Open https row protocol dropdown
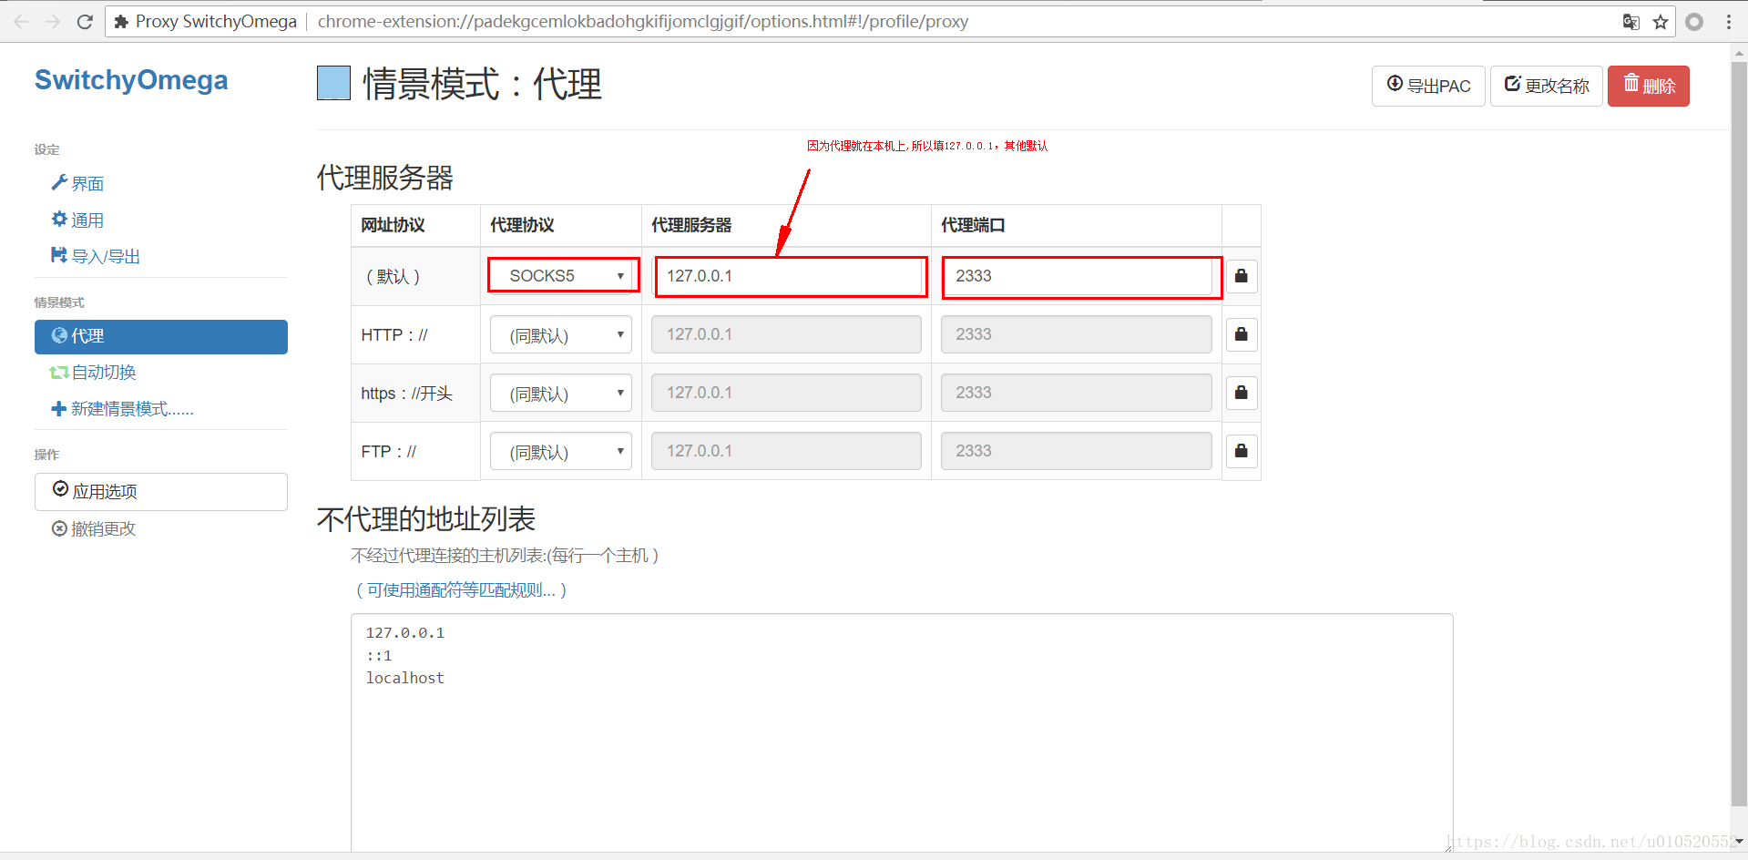Screen dimensions: 1748x860 click(x=561, y=393)
